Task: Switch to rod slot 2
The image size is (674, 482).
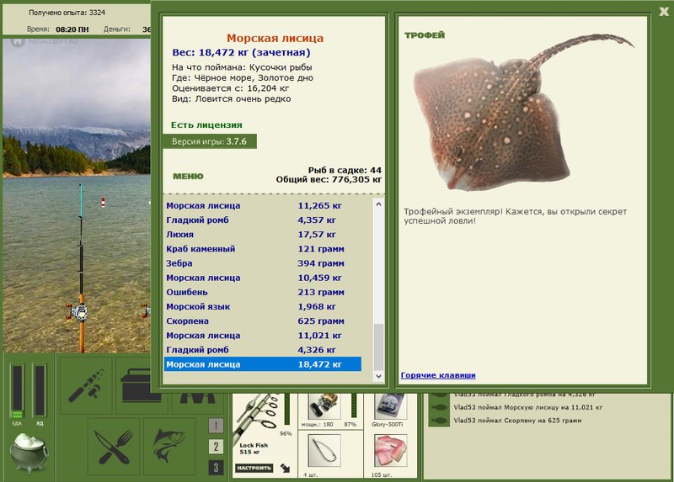Action: point(216,447)
